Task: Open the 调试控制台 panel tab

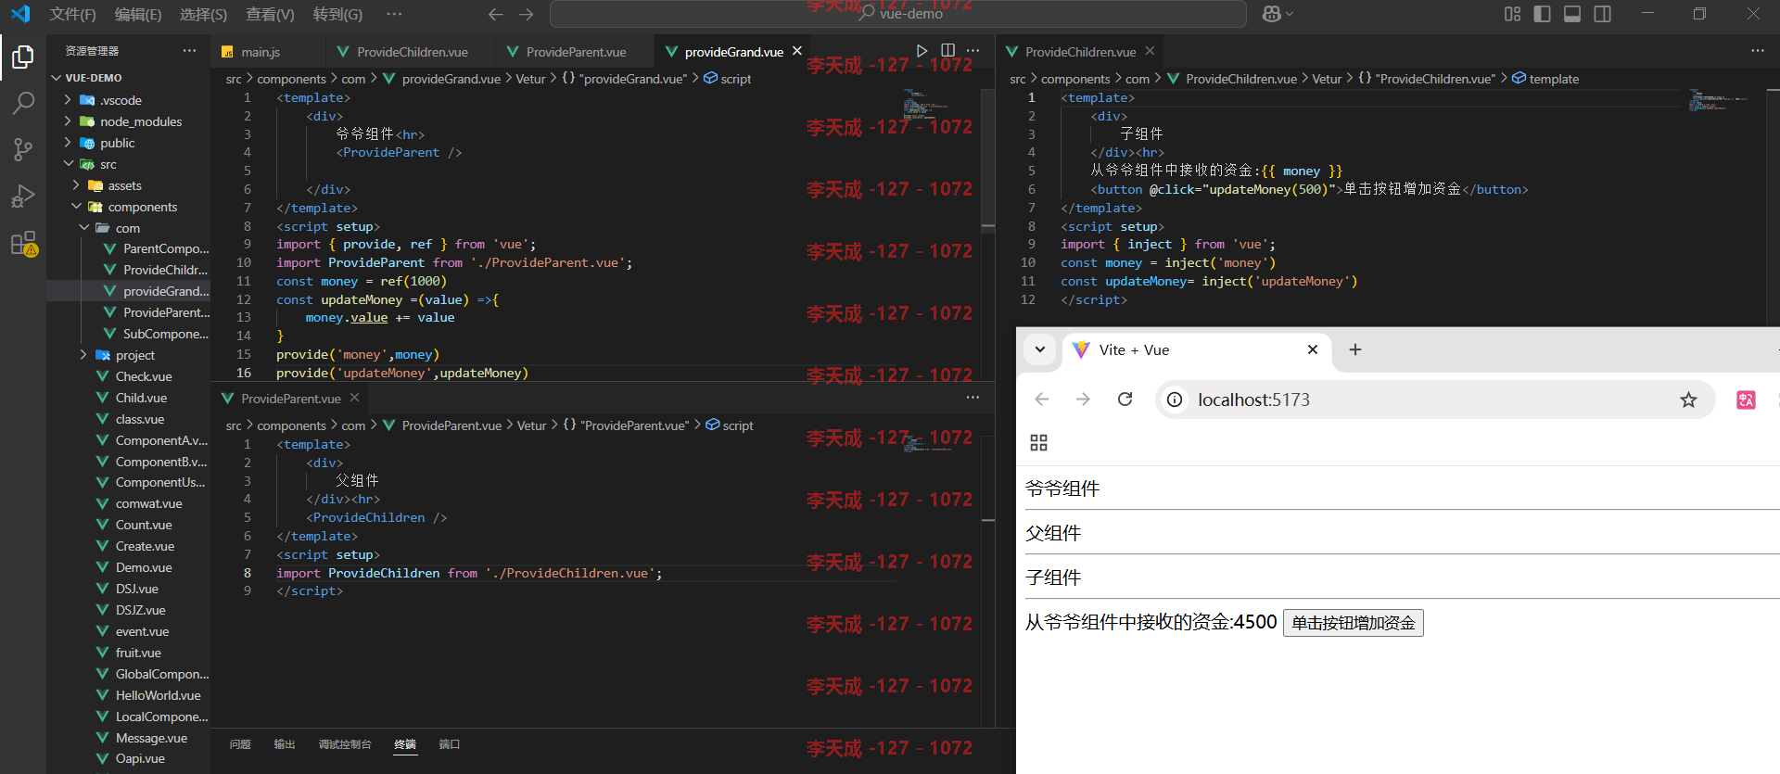Action: [345, 744]
